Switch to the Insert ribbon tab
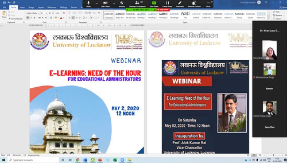Viewport: 287px width, 163px height. coord(22,7)
